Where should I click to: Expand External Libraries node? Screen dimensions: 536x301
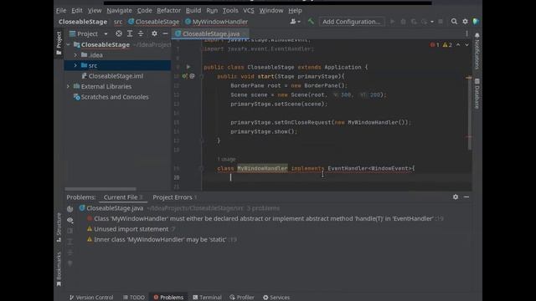point(68,86)
